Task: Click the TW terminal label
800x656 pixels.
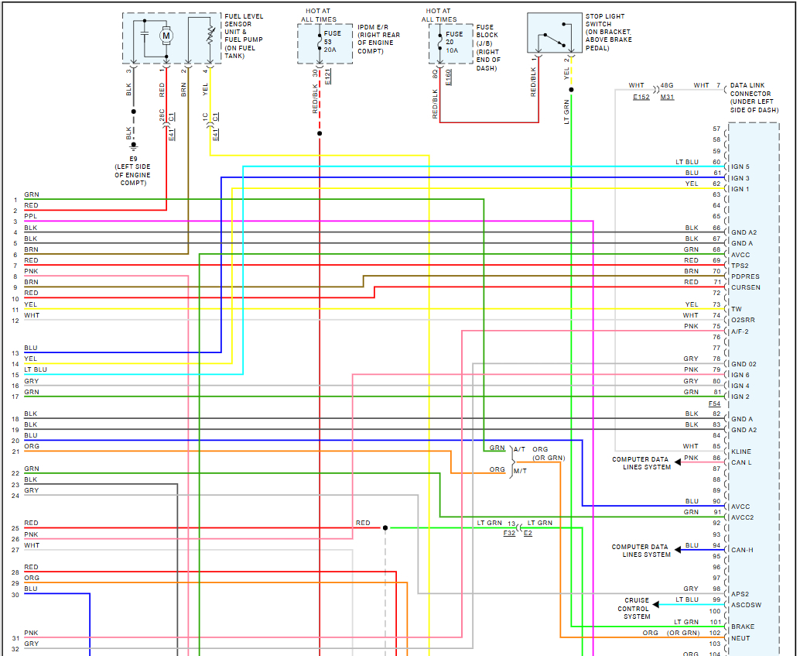Action: coord(737,309)
